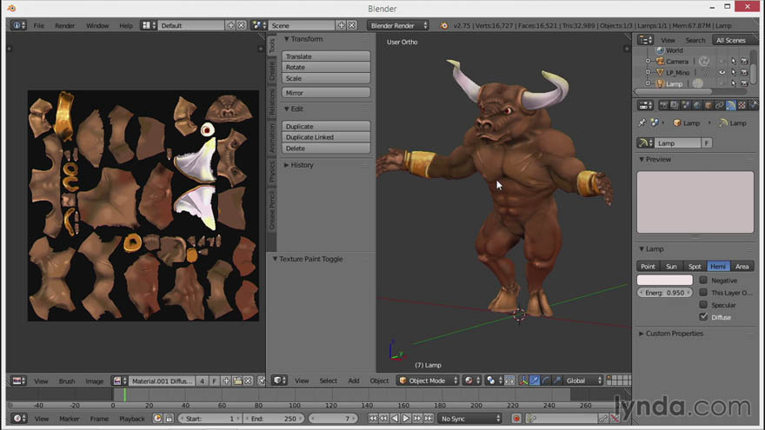Toggle the timeline time lock padlock icon
765x430 pixels.
(x=169, y=419)
